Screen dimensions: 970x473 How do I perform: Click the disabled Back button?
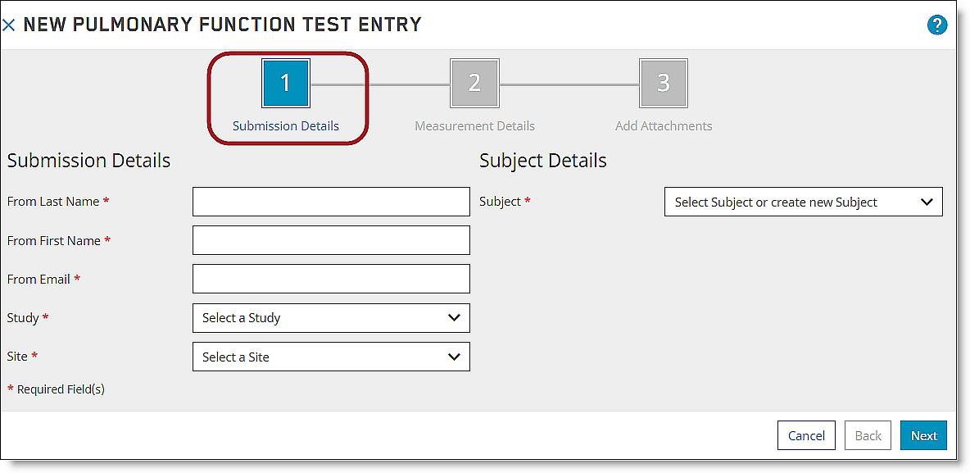click(x=868, y=435)
